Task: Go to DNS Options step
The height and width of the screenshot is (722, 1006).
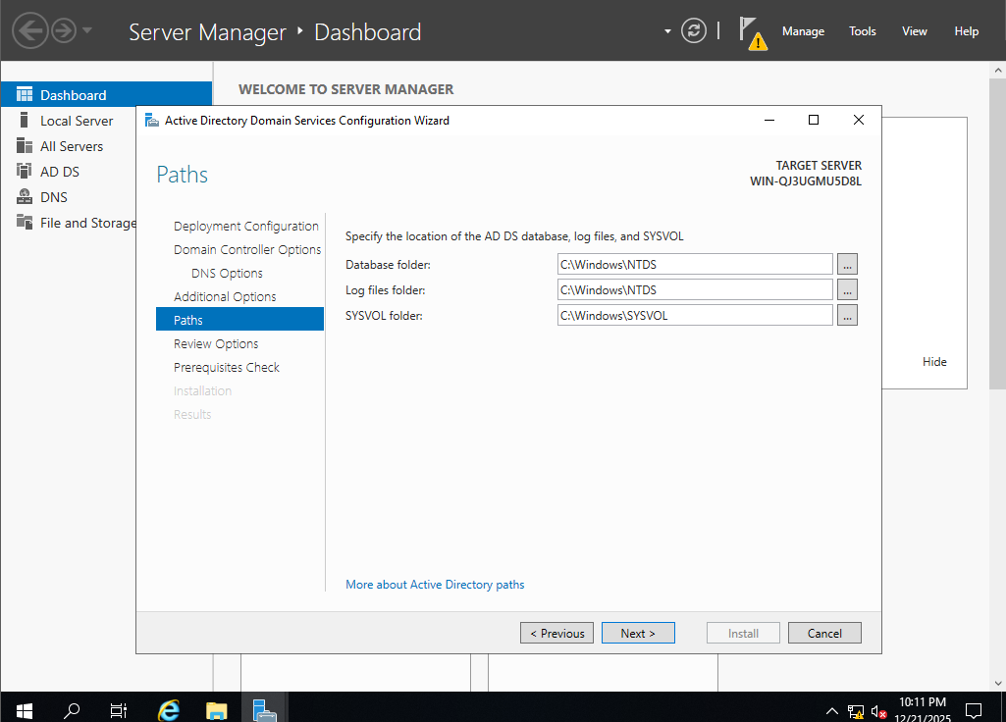Action: (x=227, y=273)
